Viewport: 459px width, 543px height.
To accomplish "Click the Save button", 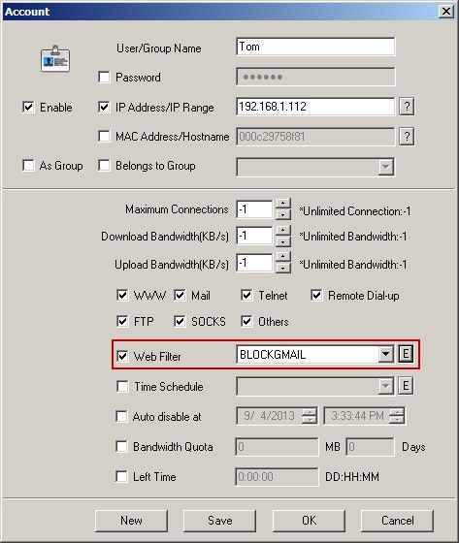I will coord(219,521).
